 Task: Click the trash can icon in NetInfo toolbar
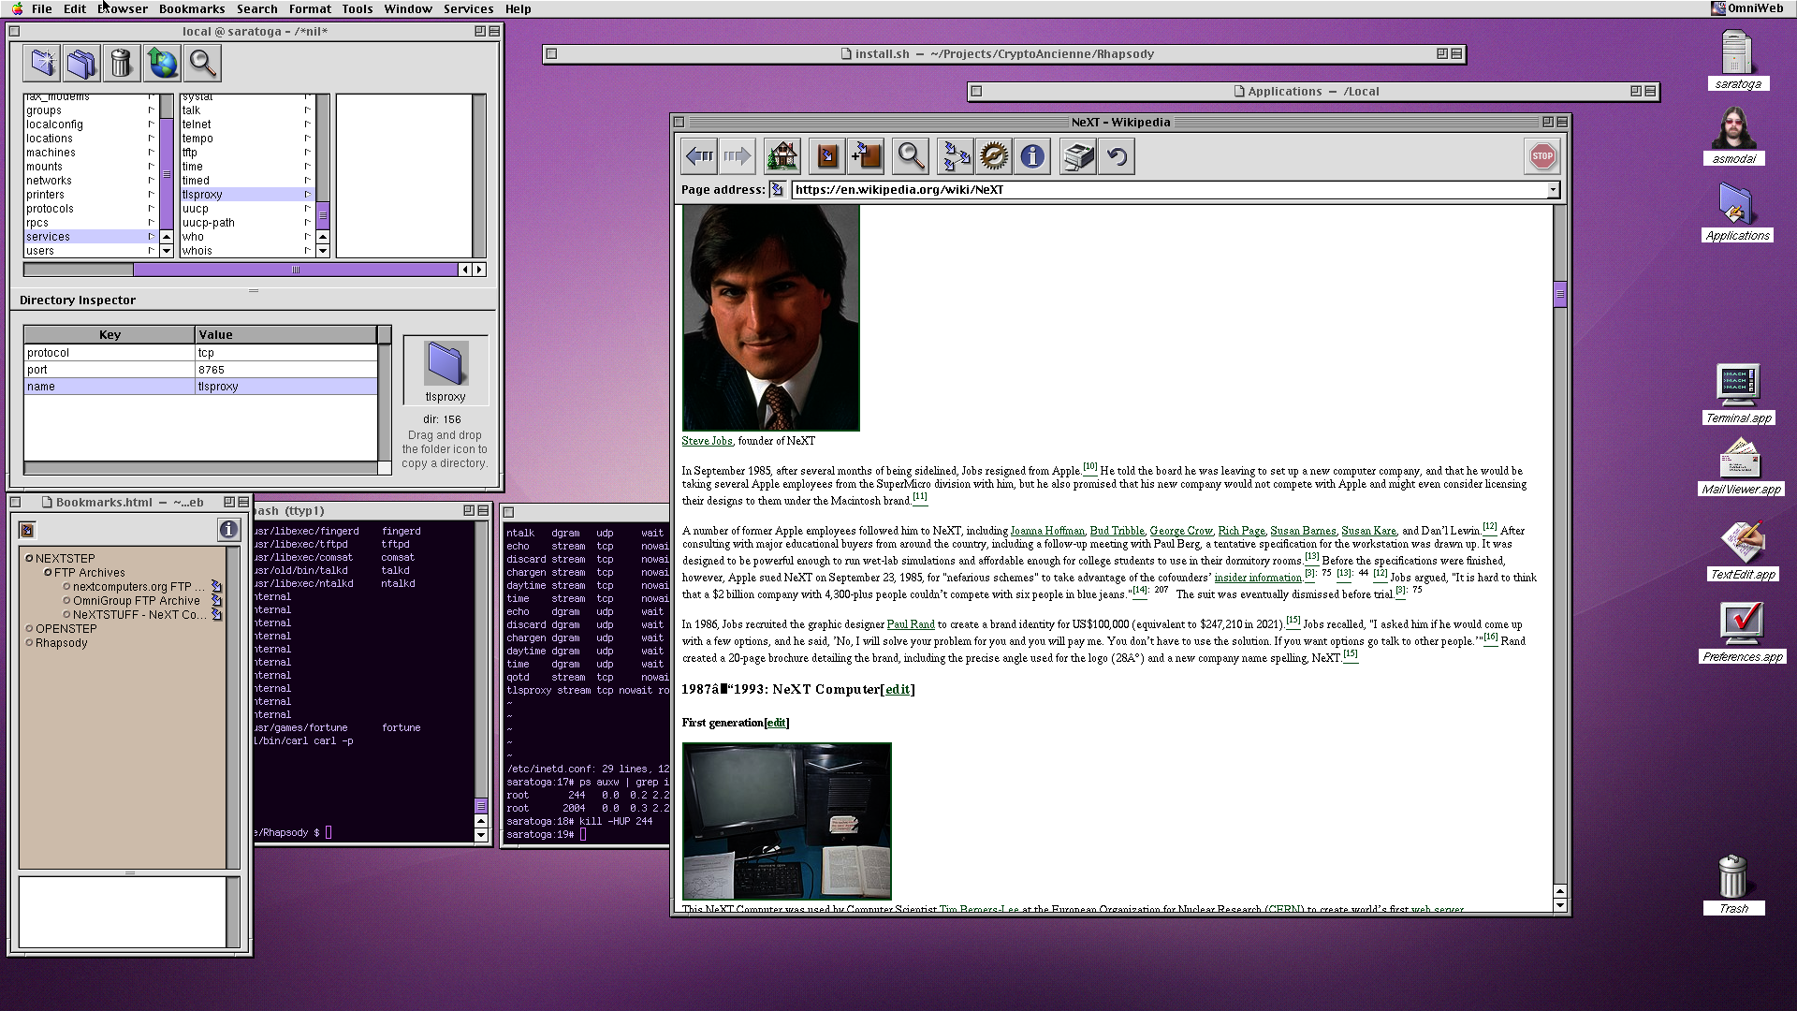(121, 63)
